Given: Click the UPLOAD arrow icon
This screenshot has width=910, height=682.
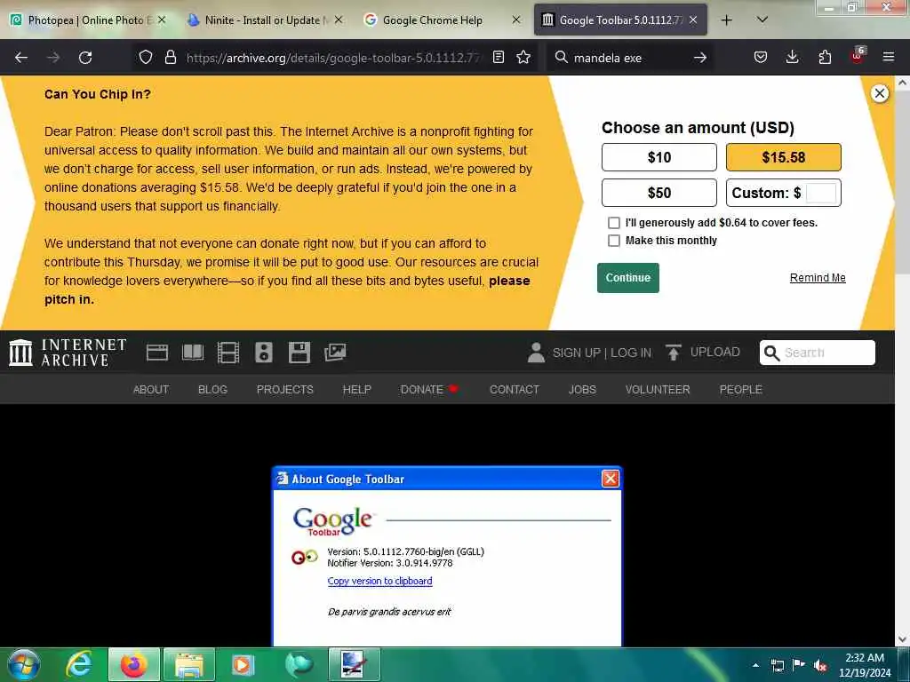Looking at the screenshot, I should coord(674,352).
